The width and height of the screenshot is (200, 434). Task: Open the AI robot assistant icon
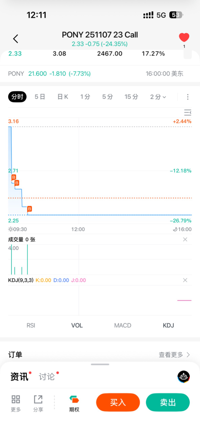coord(184,377)
